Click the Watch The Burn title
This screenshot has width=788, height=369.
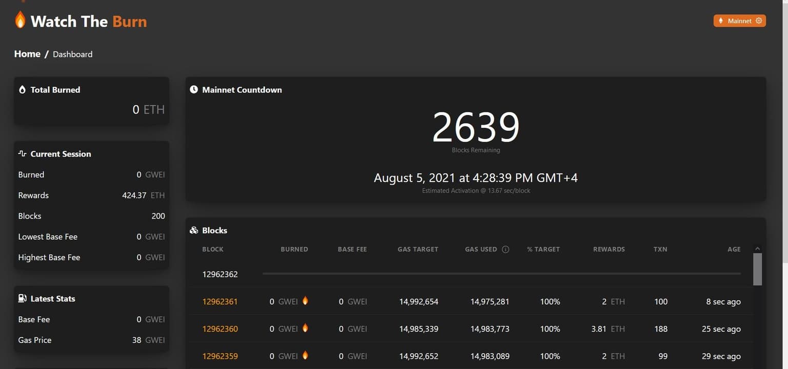pos(89,22)
